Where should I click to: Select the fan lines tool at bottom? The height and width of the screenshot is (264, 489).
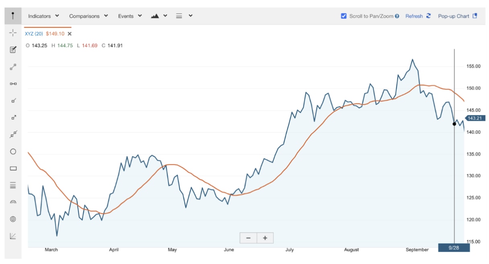tap(13, 236)
